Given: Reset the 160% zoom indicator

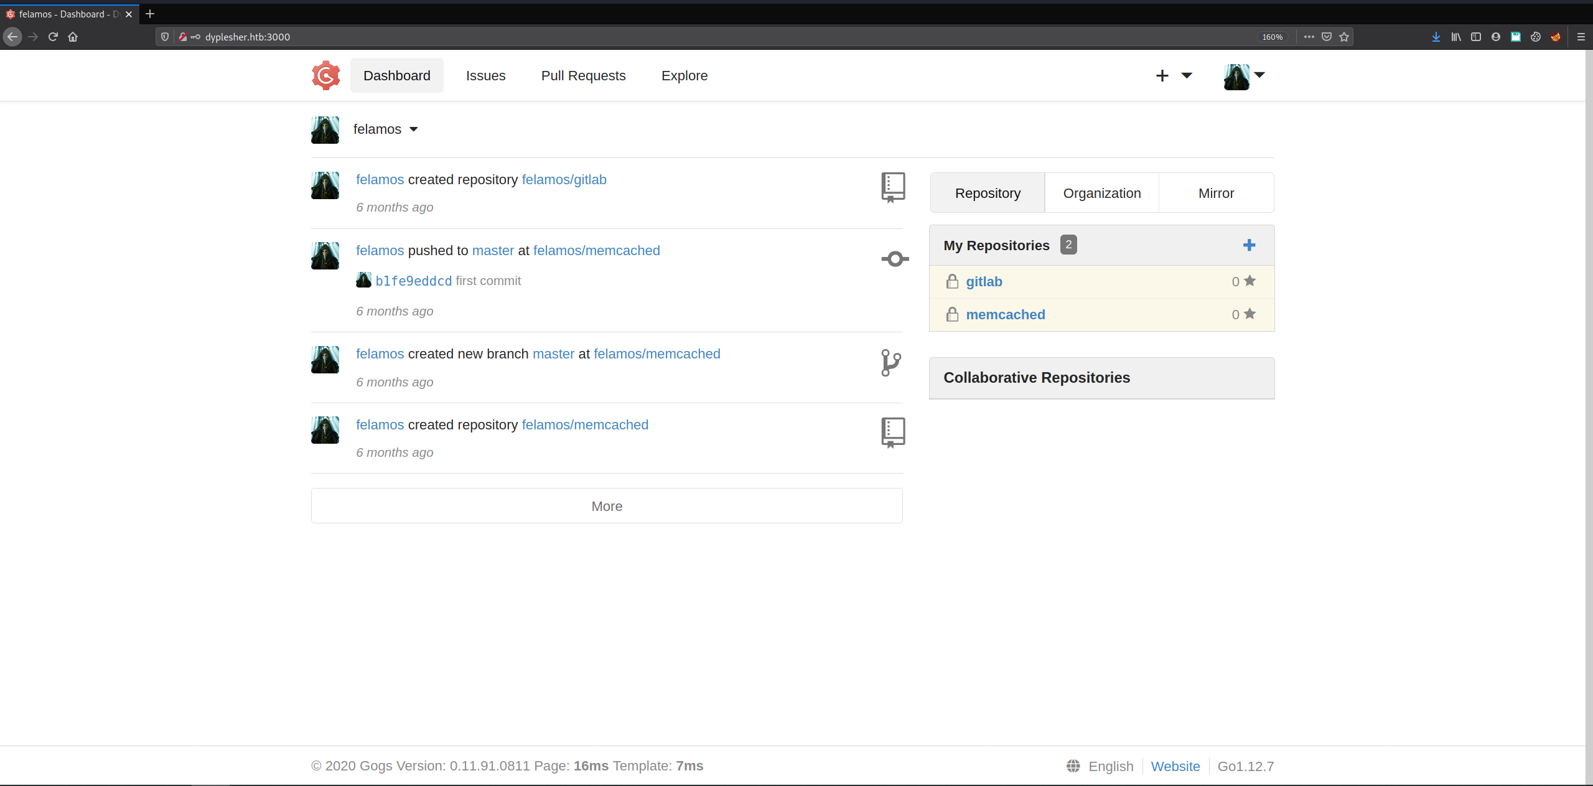Looking at the screenshot, I should (1272, 37).
